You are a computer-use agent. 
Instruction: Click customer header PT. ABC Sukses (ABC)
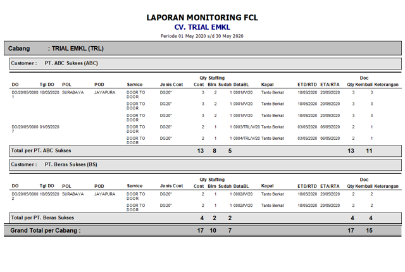click(x=206, y=63)
